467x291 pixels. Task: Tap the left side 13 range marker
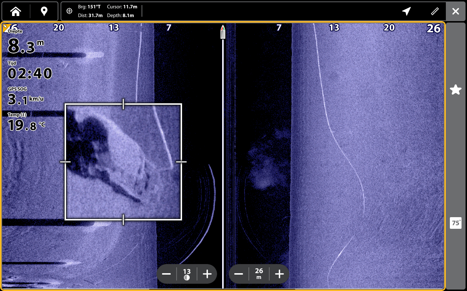pos(114,28)
